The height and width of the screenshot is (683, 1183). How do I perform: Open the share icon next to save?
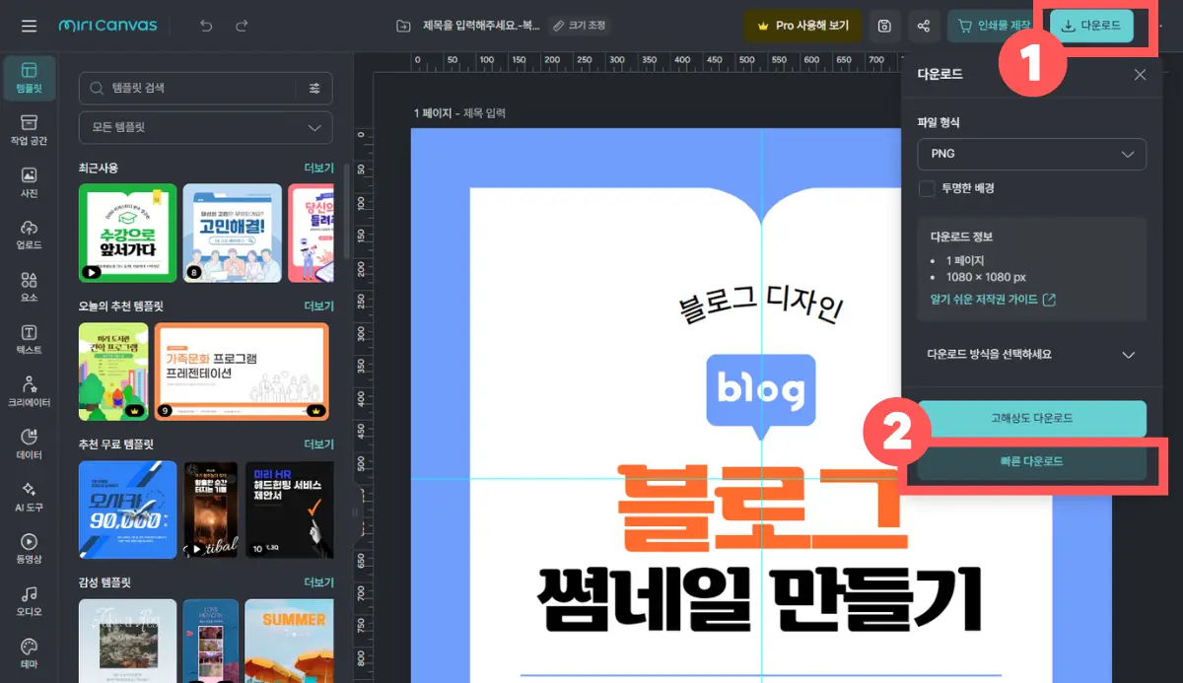pyautogui.click(x=924, y=26)
